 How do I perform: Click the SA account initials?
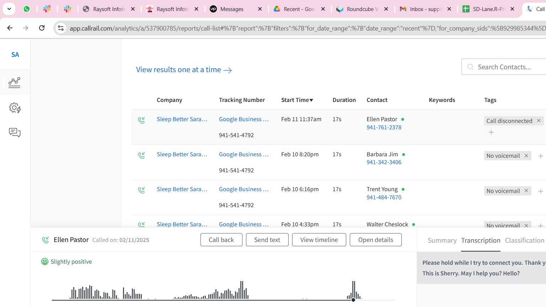click(15, 55)
